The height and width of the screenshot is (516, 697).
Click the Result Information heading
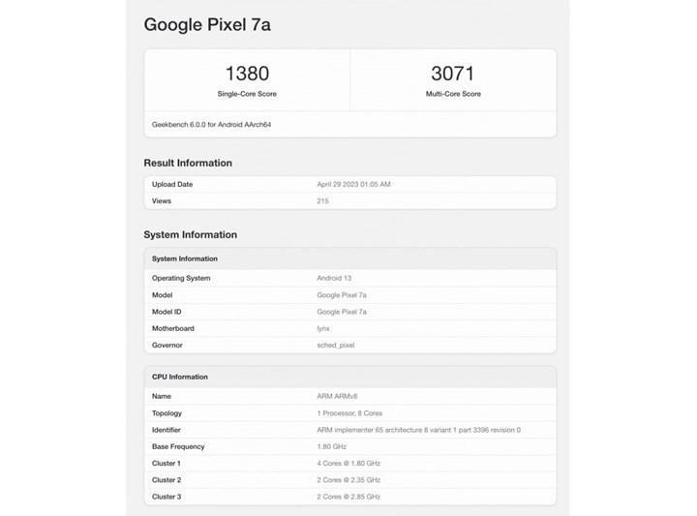[188, 163]
